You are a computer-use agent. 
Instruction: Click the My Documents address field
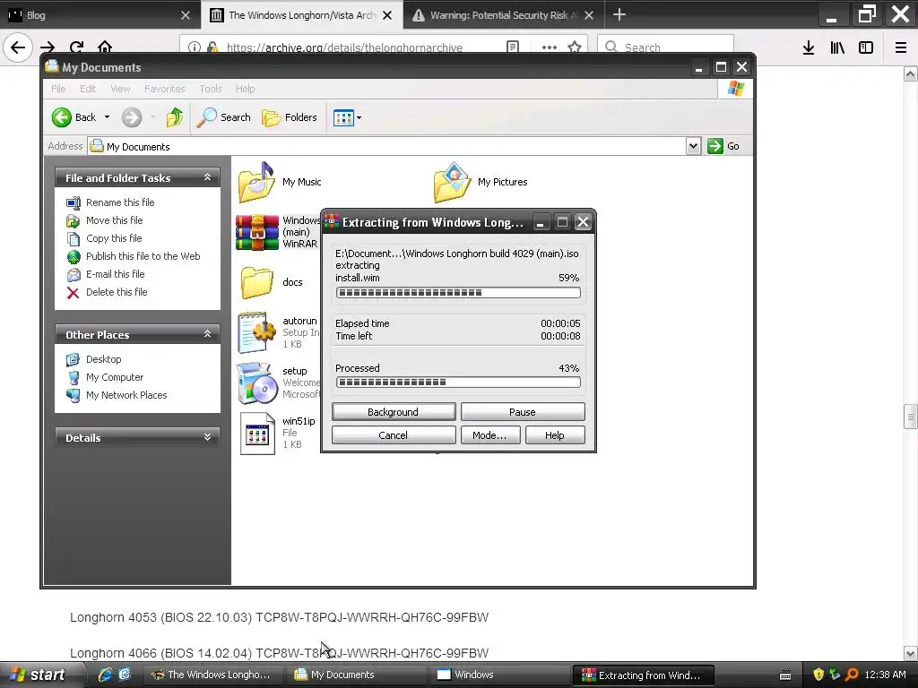[386, 146]
